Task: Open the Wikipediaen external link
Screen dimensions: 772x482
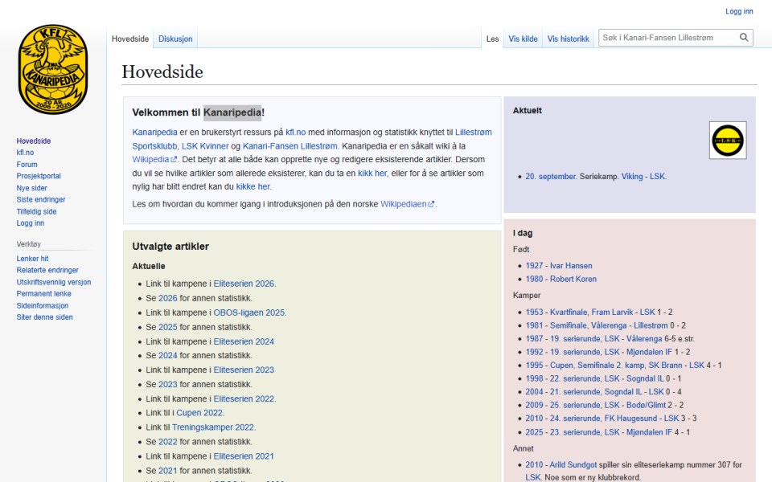Action: coord(407,203)
